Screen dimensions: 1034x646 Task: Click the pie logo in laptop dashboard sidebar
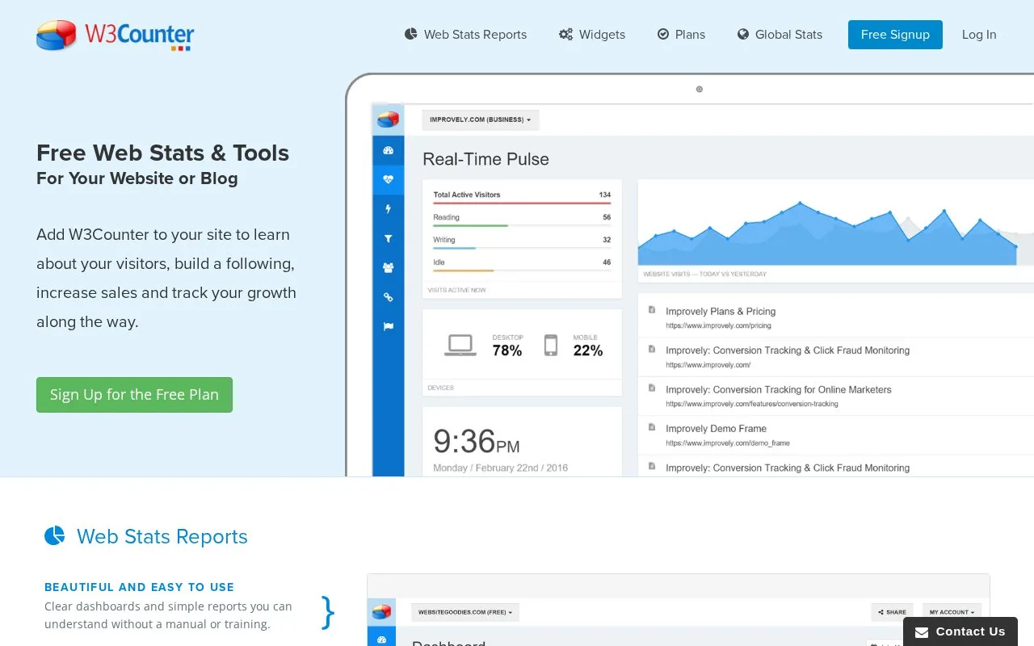point(388,120)
